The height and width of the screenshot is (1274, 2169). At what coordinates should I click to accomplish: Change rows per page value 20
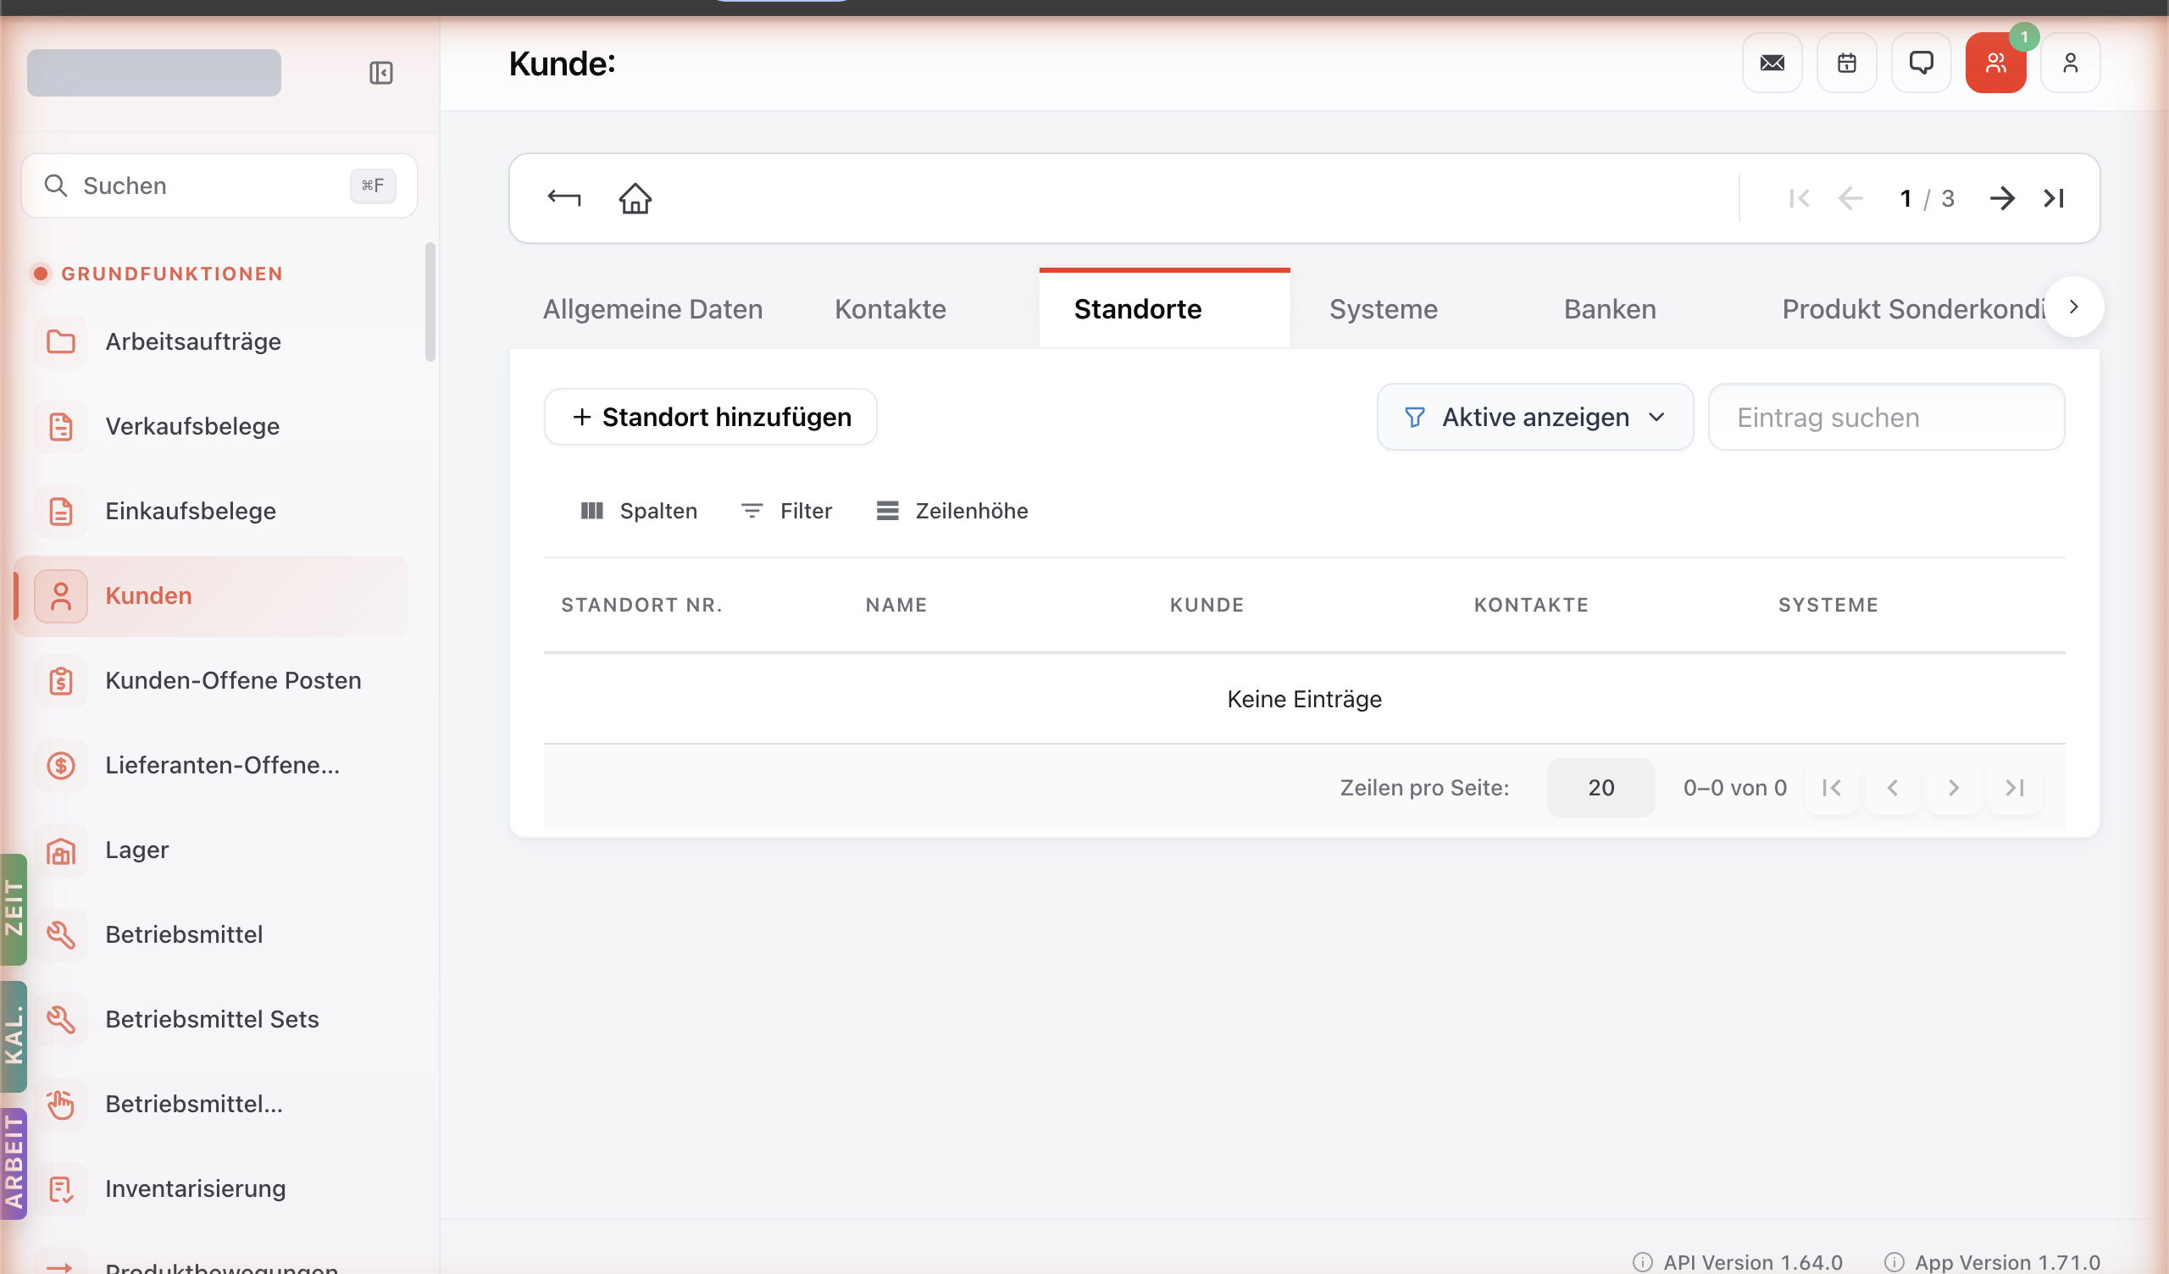(x=1600, y=788)
